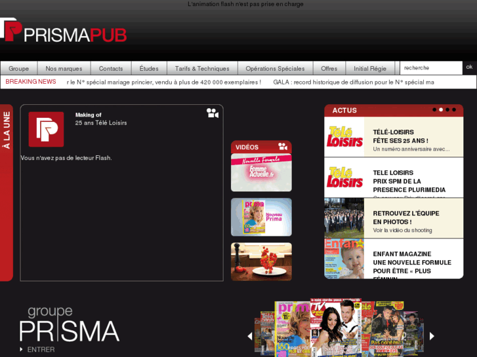This screenshot has width=477, height=357.
Task: Show next magazine cover in carousel
Action: [x=432, y=336]
